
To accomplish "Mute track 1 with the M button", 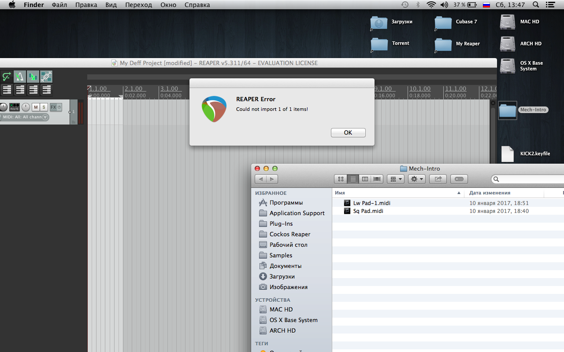I will click(x=36, y=107).
